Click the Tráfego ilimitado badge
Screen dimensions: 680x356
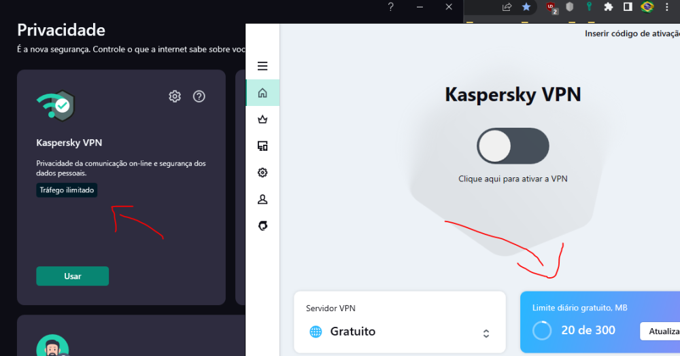coord(67,190)
